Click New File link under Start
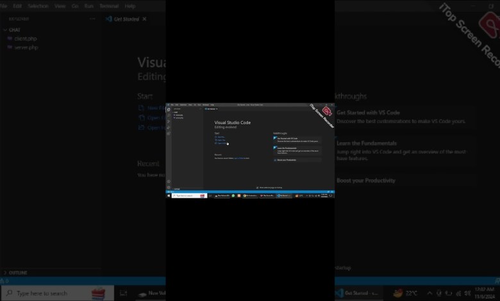The image size is (500, 301). [220, 137]
